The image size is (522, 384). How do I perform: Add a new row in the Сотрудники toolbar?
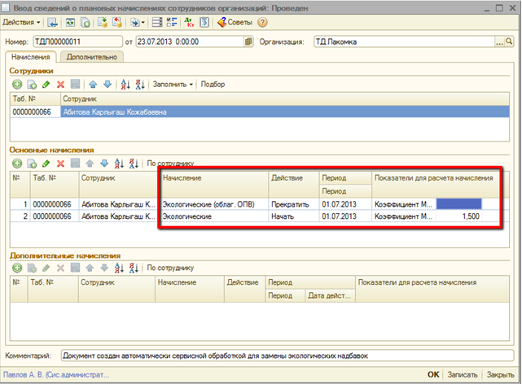16,84
